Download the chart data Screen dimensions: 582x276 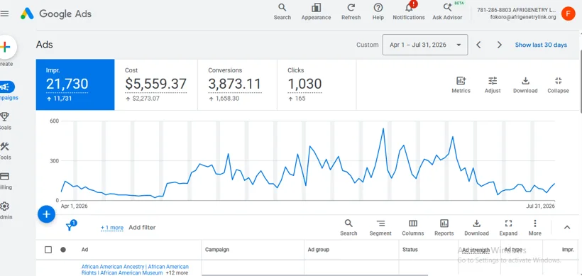tap(525, 85)
